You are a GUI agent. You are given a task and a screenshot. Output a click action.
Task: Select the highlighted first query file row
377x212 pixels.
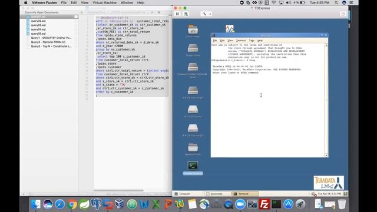pyautogui.click(x=49, y=16)
